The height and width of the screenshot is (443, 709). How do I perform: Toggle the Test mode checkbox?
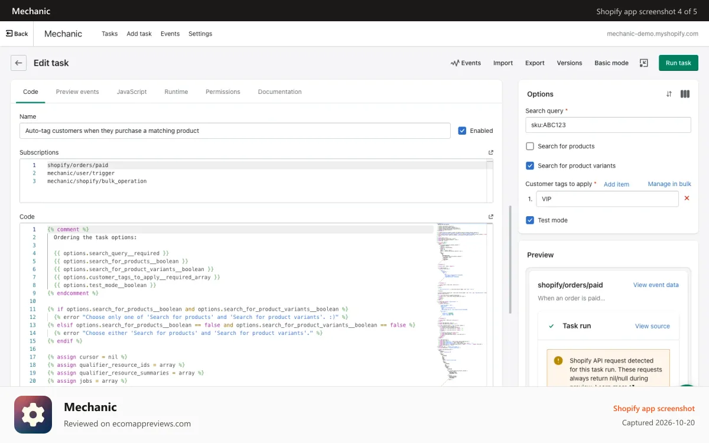(x=530, y=220)
